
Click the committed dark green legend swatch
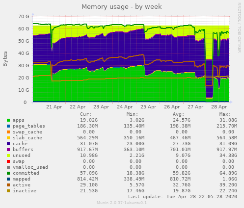click(8, 173)
